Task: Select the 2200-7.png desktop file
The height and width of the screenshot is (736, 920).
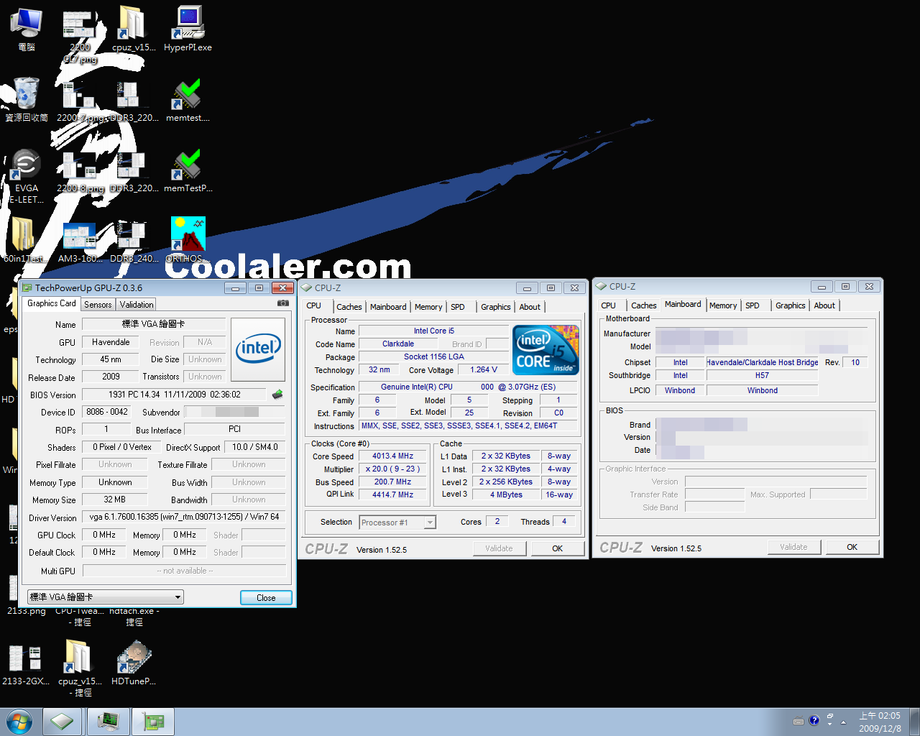Action: 80,100
